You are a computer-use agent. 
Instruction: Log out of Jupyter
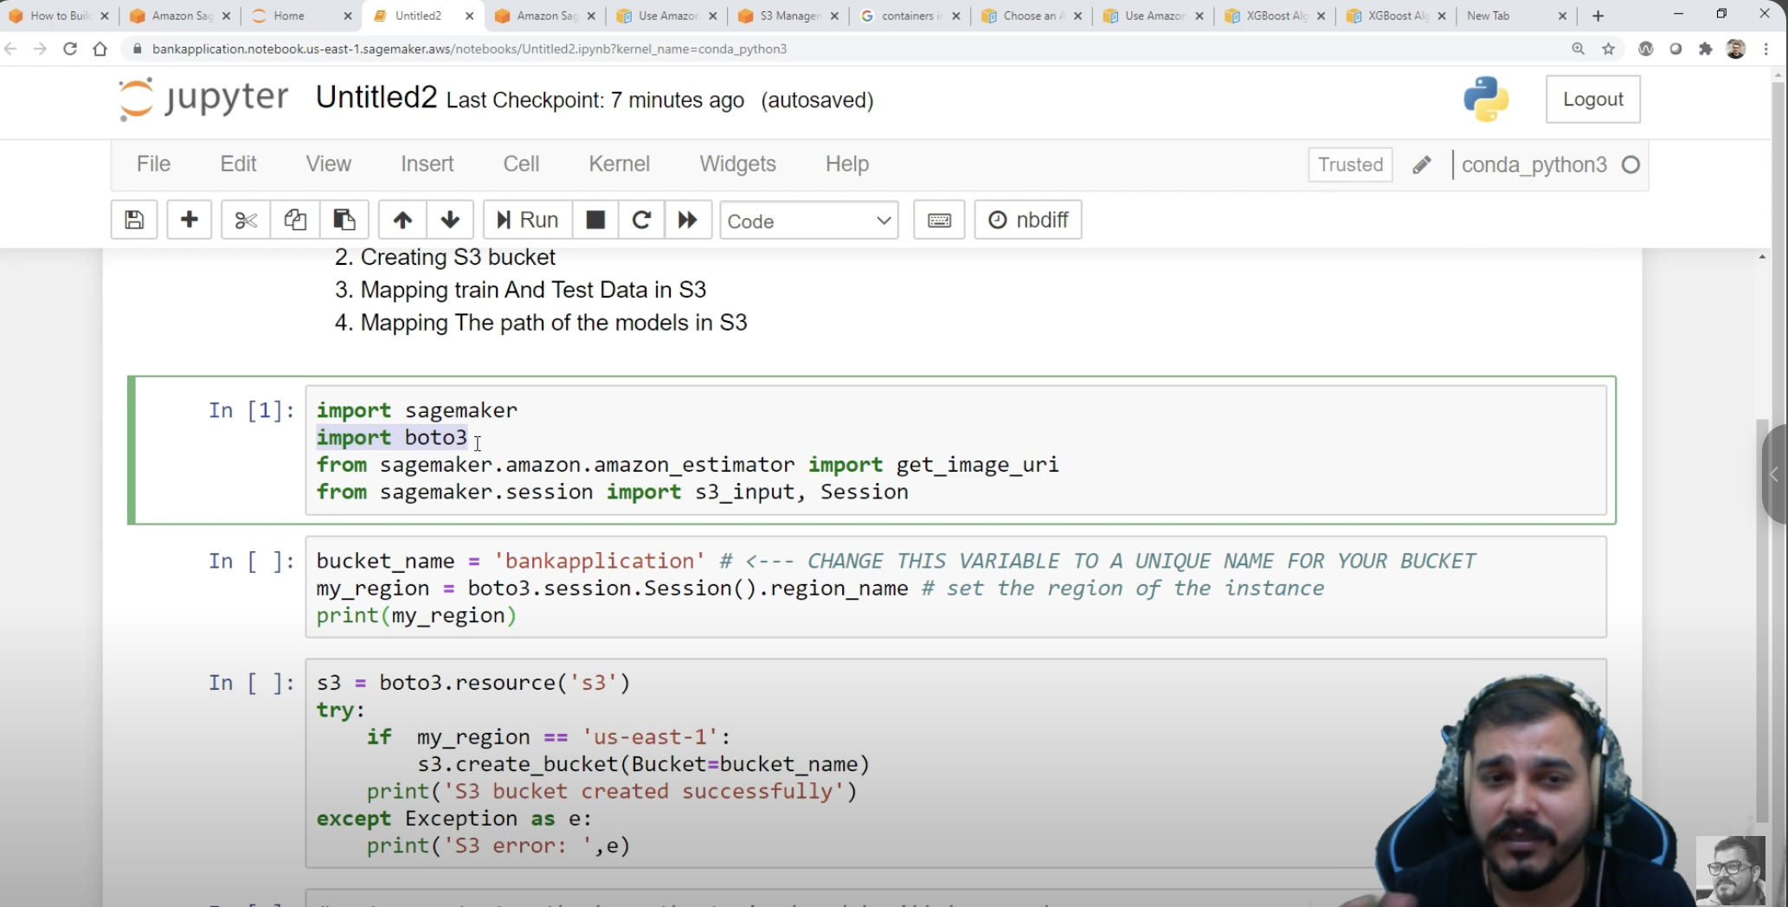pos(1592,99)
